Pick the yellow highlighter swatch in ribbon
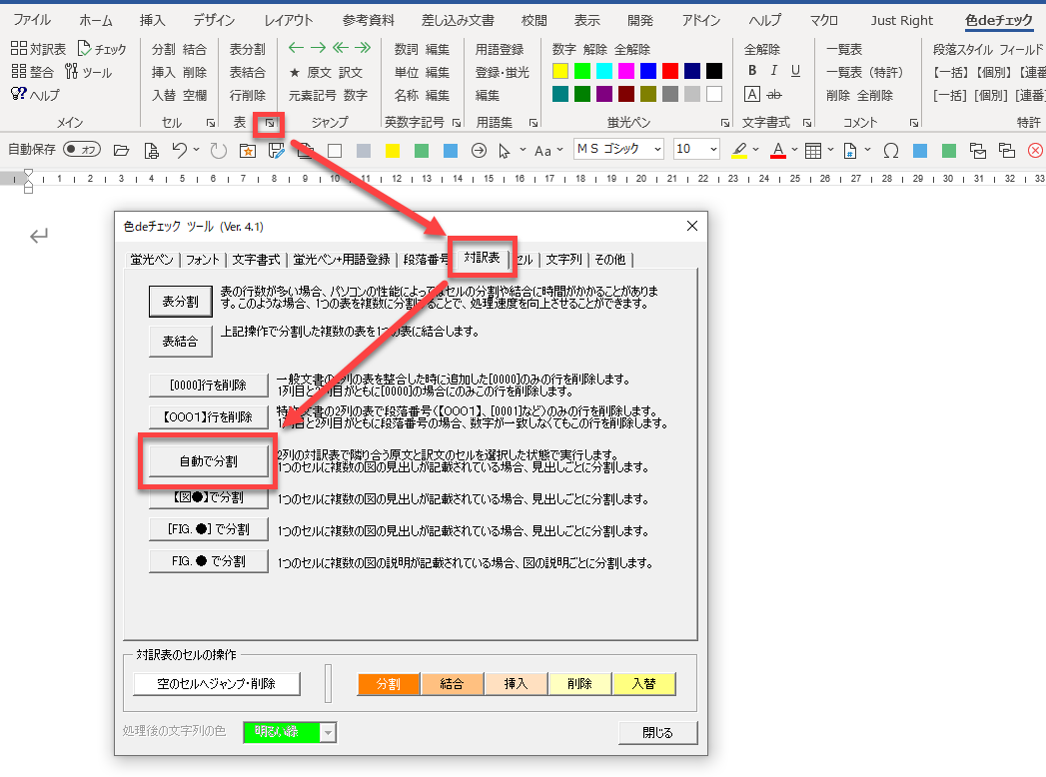1046x777 pixels. click(560, 71)
